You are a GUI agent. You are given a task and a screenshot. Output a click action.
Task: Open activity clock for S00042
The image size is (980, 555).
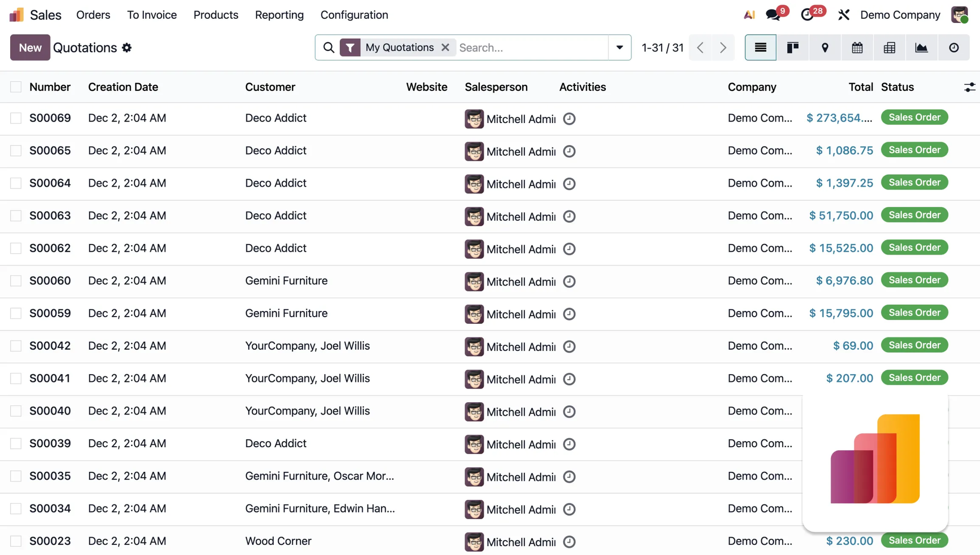569,347
